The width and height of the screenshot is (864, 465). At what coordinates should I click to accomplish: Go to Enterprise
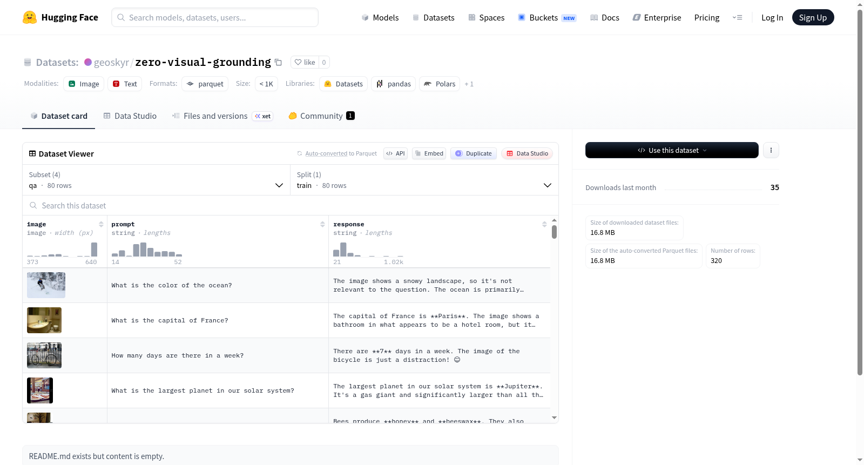(657, 17)
